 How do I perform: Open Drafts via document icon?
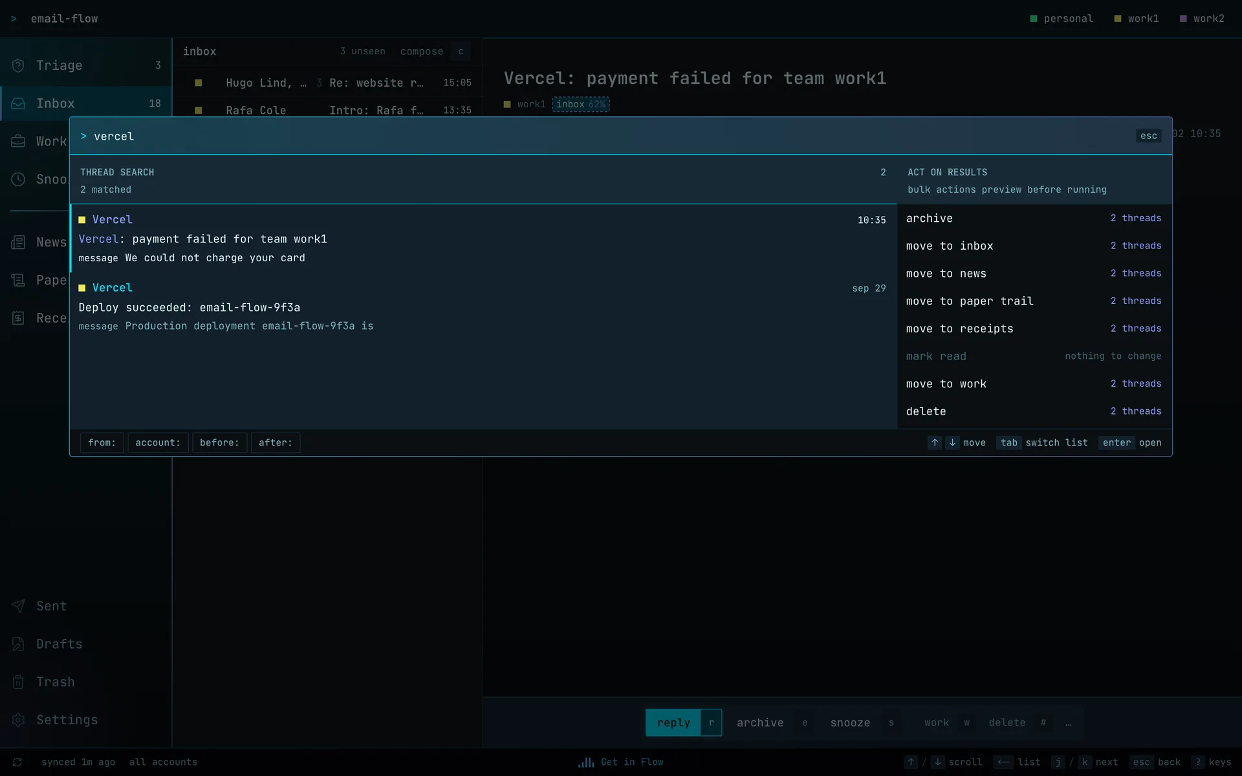click(18, 644)
